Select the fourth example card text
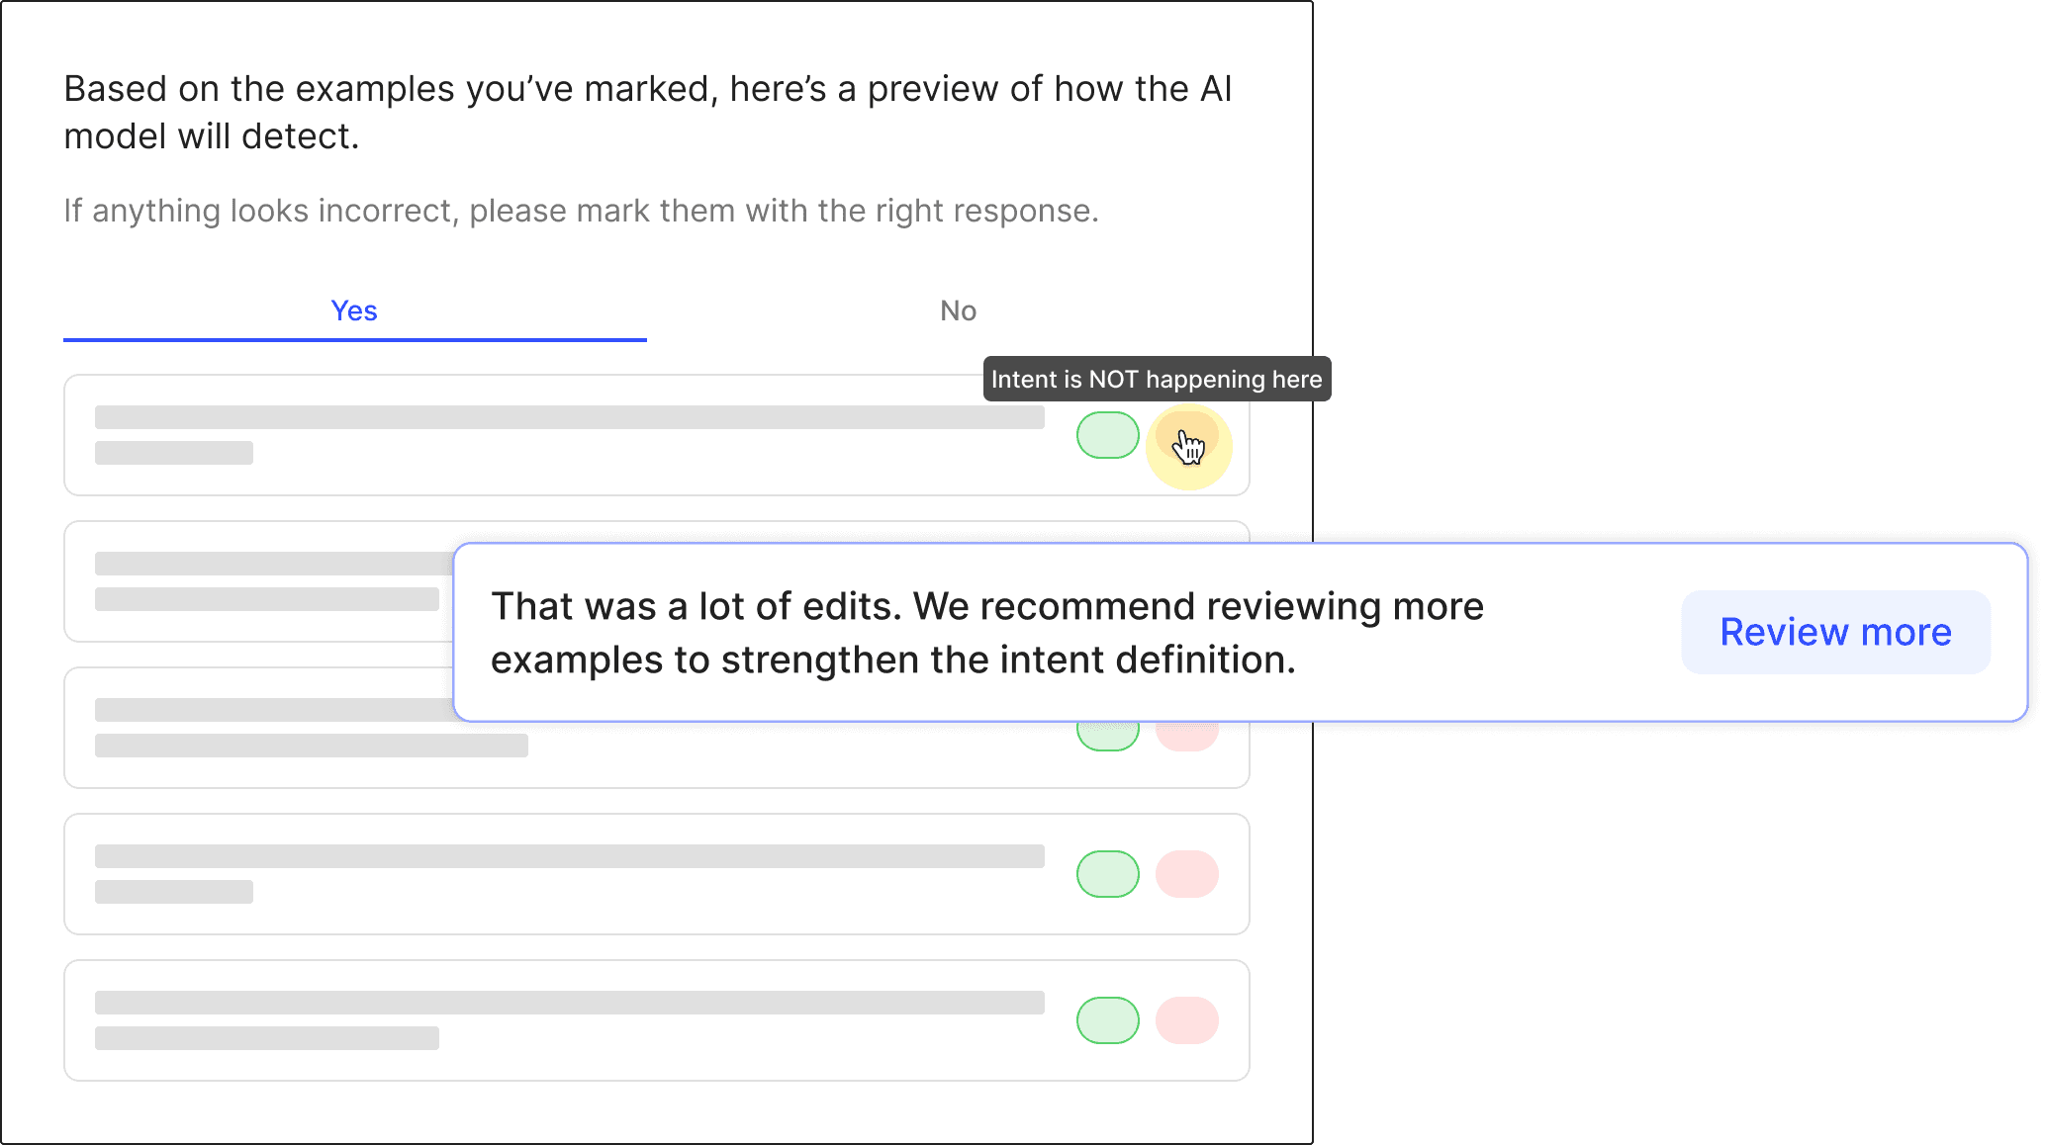The width and height of the screenshot is (2046, 1145). [570, 874]
